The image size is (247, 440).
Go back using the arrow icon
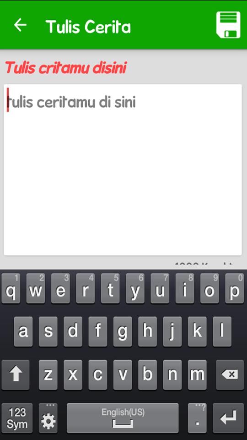pos(20,25)
